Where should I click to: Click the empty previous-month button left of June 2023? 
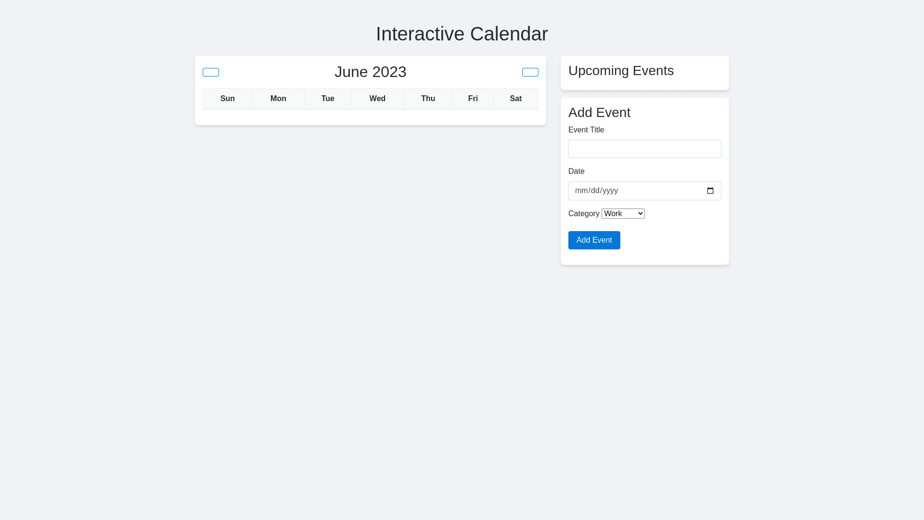click(210, 72)
